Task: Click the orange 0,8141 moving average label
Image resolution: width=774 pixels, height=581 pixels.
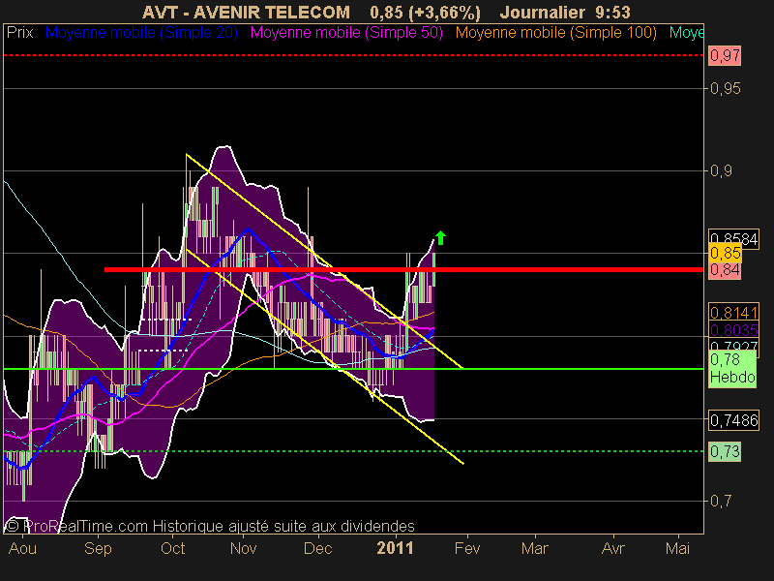Action: [x=733, y=312]
